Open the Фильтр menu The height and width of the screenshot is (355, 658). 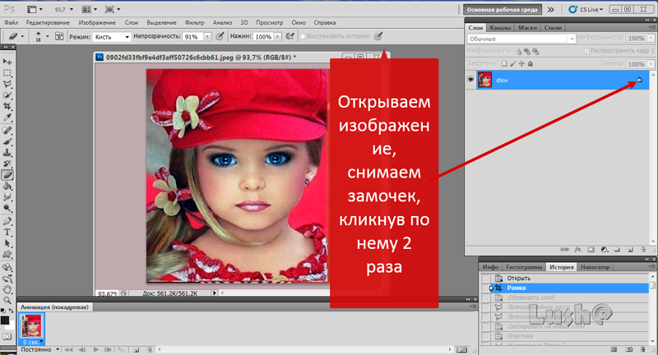tap(194, 23)
